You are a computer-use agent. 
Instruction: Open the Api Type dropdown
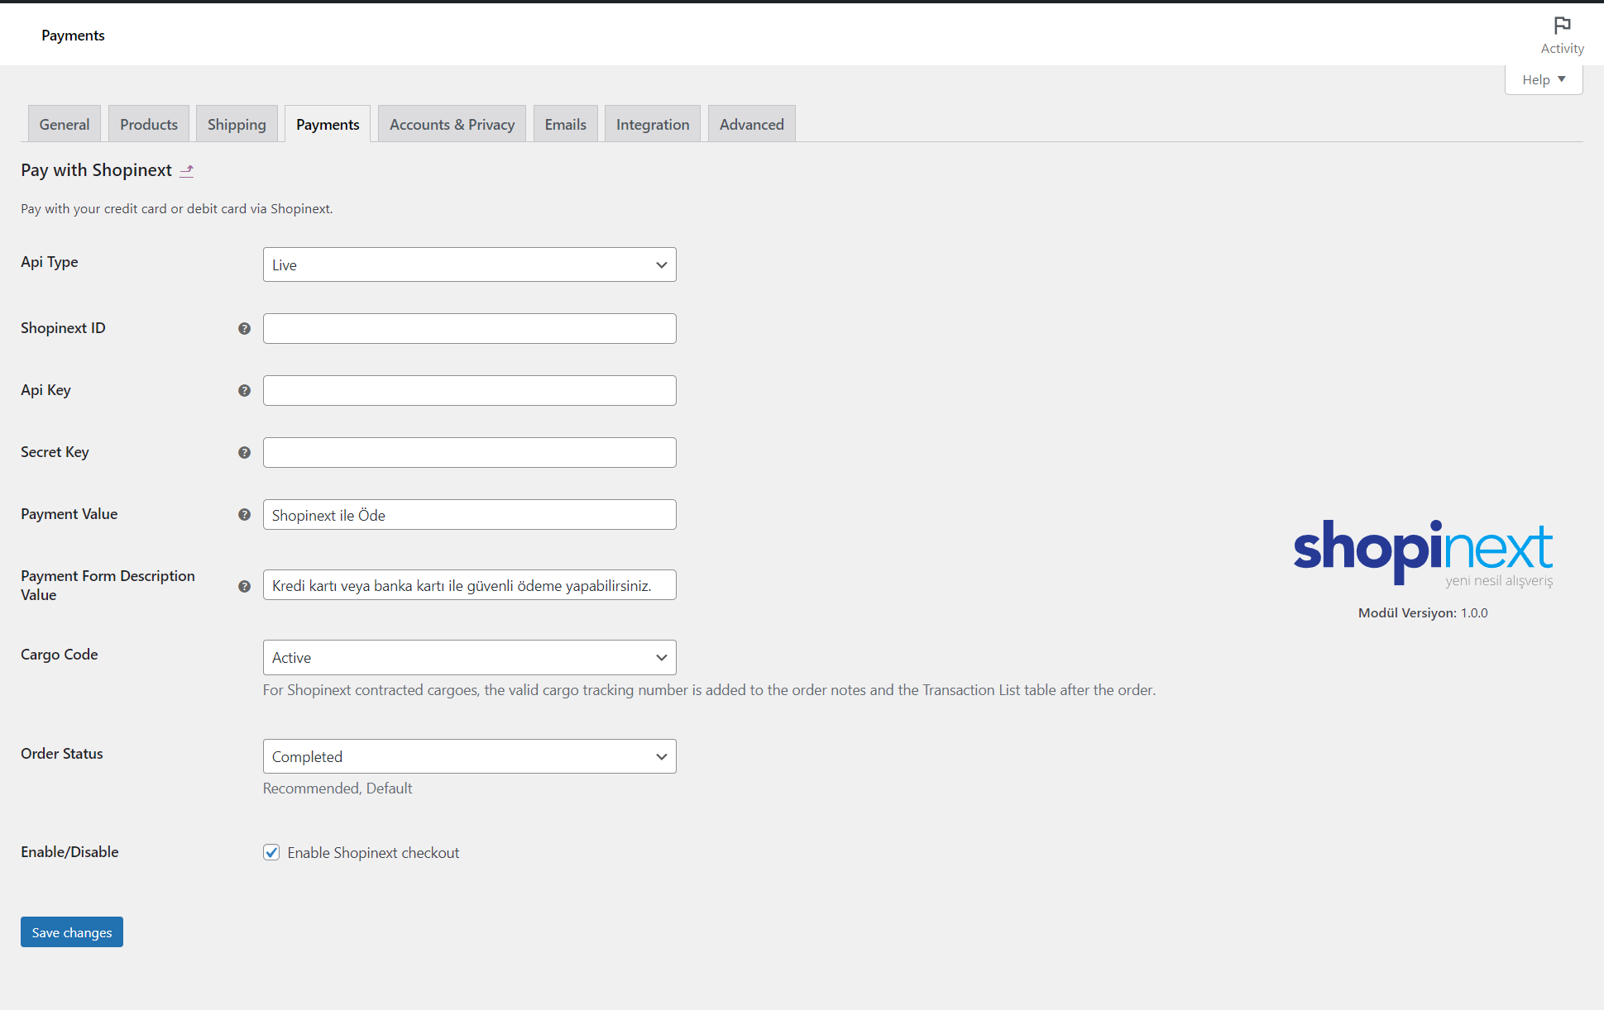coord(469,264)
